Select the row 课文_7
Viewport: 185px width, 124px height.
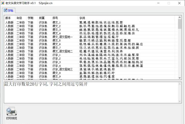pos(91,48)
